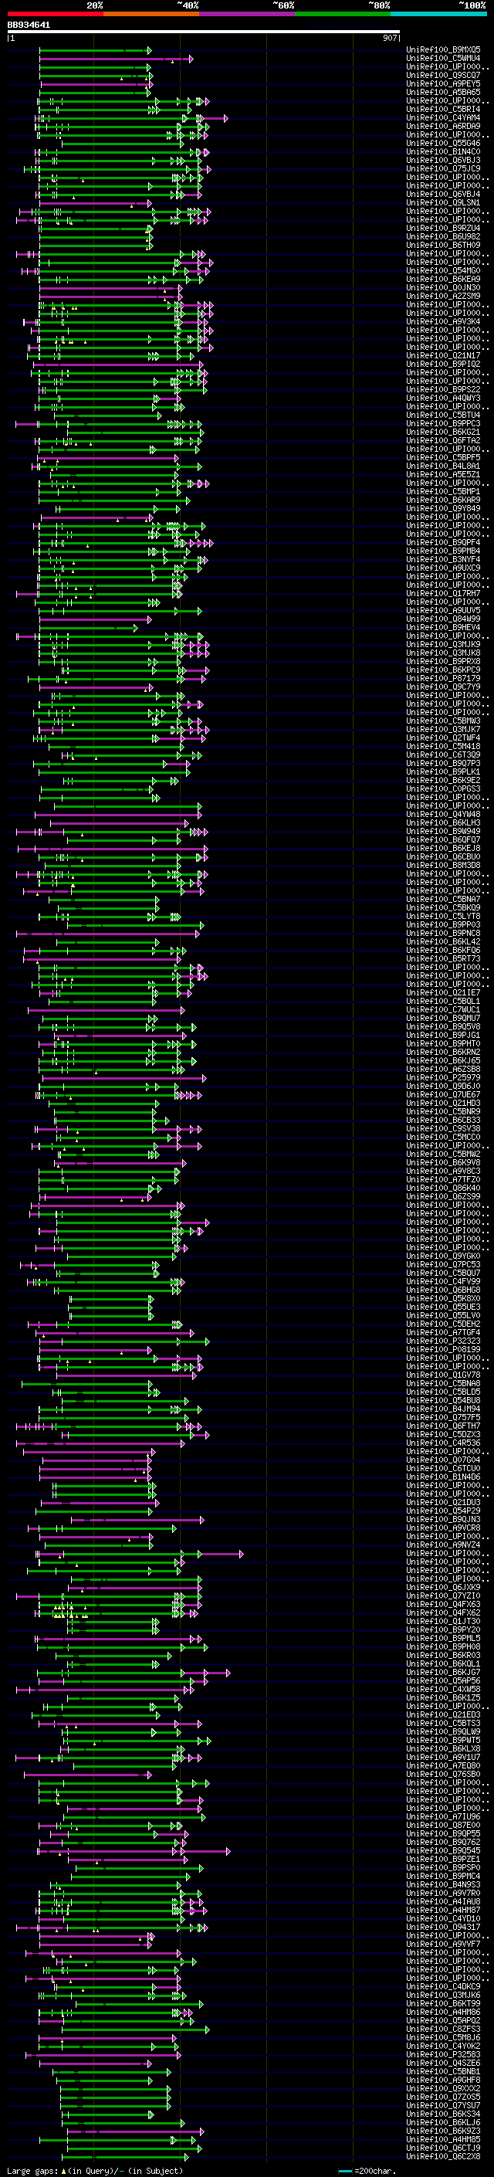
Task: Select hit label UniRef100_C5BMW2
Action: [443, 1155]
